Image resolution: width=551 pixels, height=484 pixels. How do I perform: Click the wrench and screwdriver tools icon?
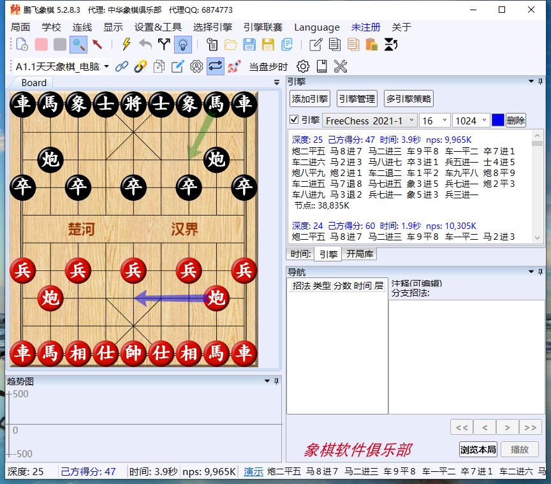tap(341, 66)
